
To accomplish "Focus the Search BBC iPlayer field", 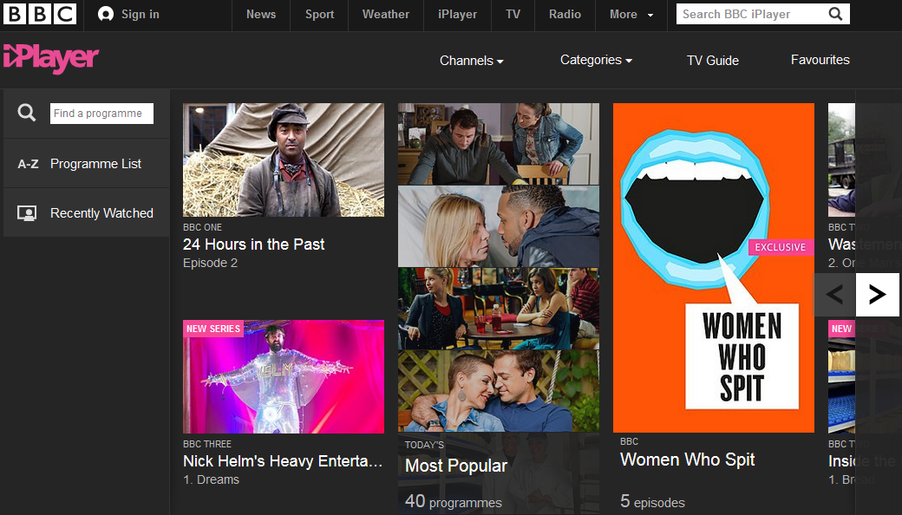I will [x=752, y=14].
